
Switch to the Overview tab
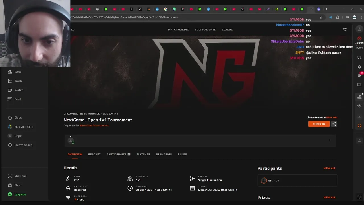pos(75,154)
